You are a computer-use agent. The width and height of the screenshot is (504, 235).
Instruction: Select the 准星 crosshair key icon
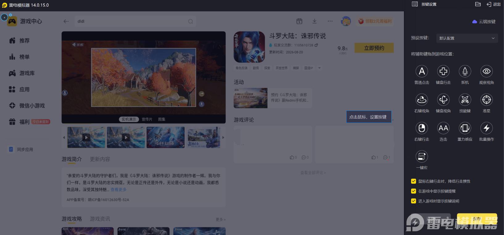point(486,100)
